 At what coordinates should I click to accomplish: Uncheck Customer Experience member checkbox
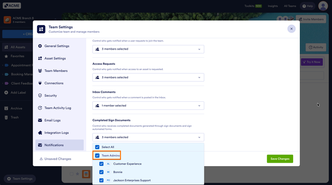click(101, 164)
